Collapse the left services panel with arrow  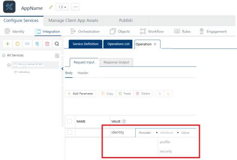62,69
